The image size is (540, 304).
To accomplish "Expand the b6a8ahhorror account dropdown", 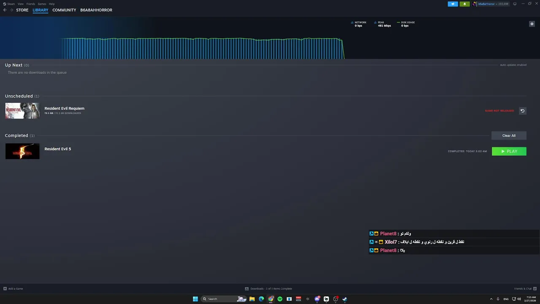I will pos(493,4).
